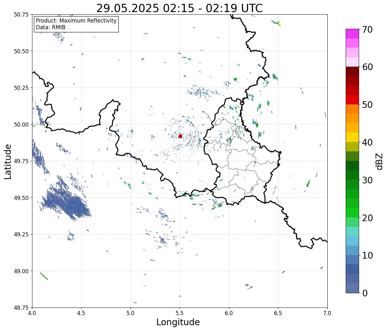387x330 pixels.
Task: Click the 70 tick on colorbar
Action: (367, 30)
